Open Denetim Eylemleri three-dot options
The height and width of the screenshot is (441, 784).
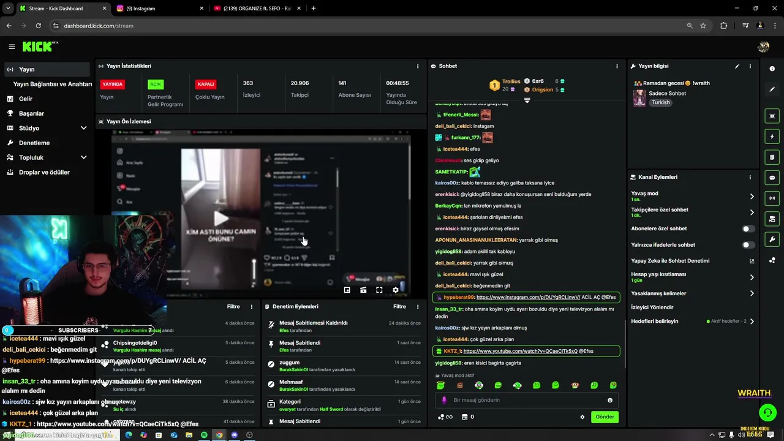tap(418, 306)
